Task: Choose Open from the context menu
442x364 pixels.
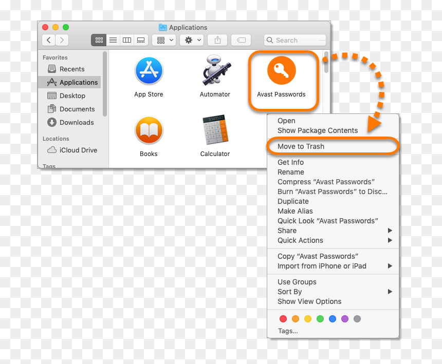Action: [333, 121]
